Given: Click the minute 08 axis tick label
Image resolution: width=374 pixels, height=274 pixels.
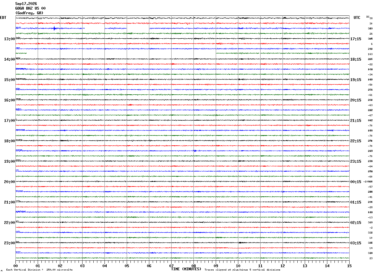Looking at the screenshot, I should pyautogui.click(x=193, y=266).
